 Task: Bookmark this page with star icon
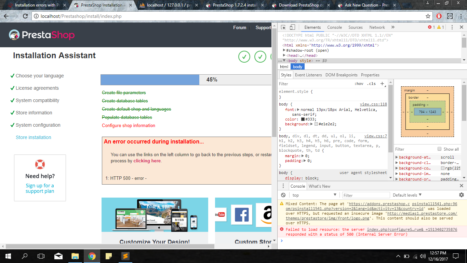(428, 16)
